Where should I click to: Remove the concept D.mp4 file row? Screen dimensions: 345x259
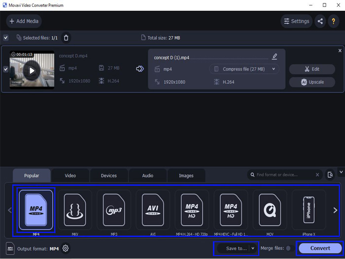340,51
